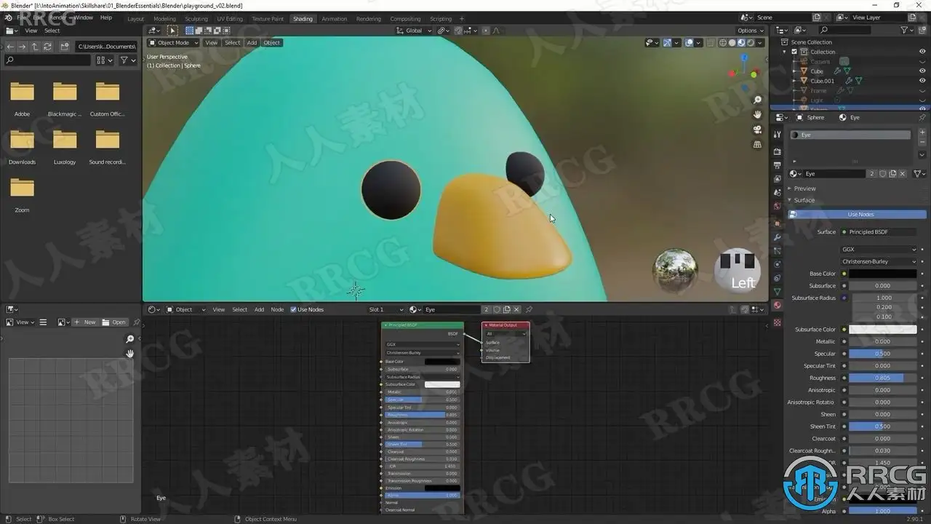The height and width of the screenshot is (524, 931).
Task: Add a material slot with plus icon
Action: pos(922,133)
